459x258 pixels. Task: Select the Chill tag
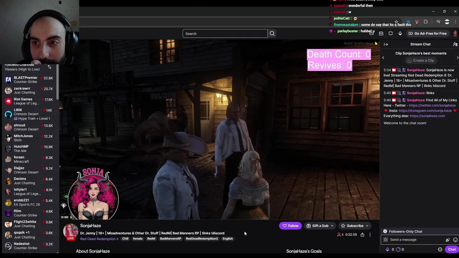click(125, 239)
